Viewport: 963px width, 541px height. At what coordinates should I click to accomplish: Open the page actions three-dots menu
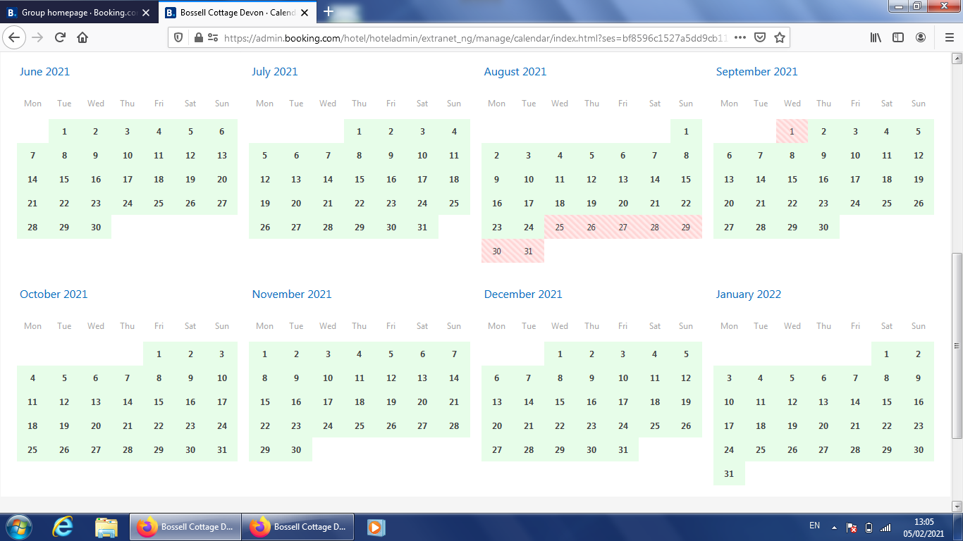(740, 37)
